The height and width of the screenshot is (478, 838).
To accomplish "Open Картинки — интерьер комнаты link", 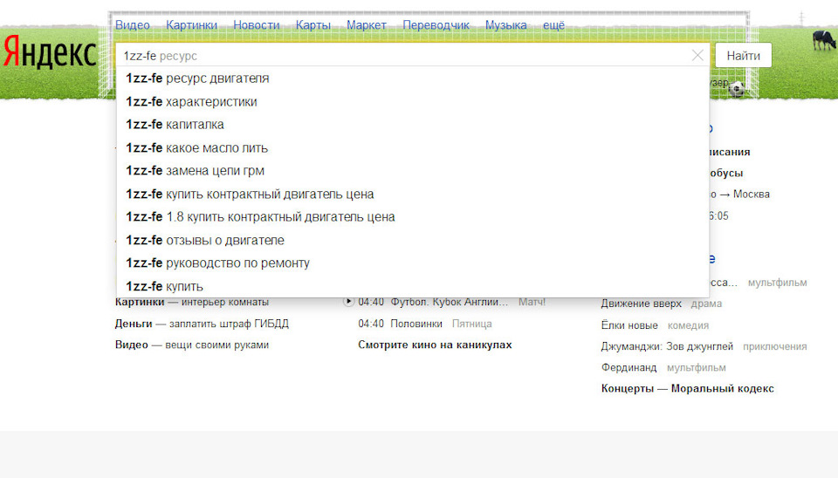I will 192,303.
